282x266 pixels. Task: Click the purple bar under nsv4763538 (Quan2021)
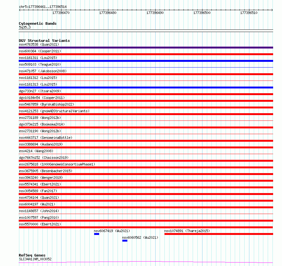point(146,48)
